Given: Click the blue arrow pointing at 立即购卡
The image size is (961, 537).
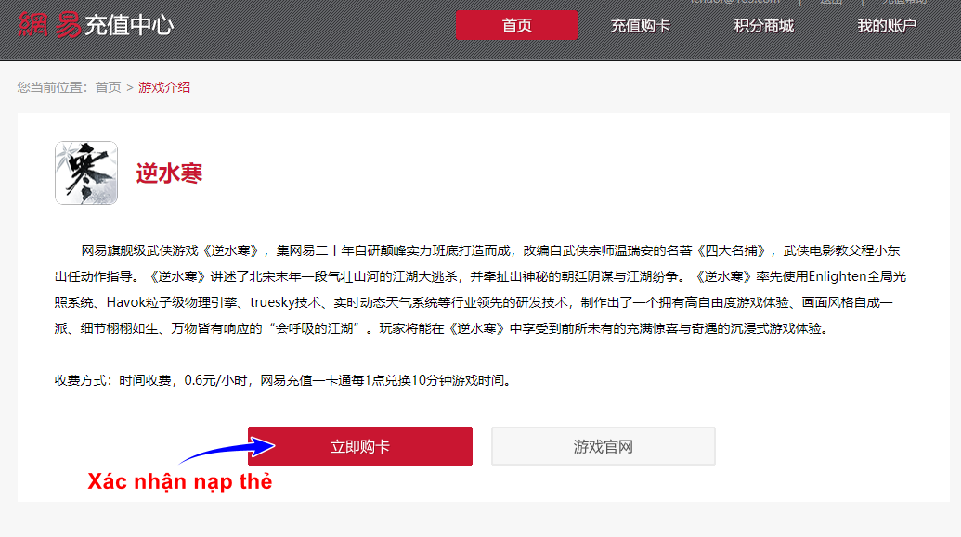Looking at the screenshot, I should coord(227,450).
